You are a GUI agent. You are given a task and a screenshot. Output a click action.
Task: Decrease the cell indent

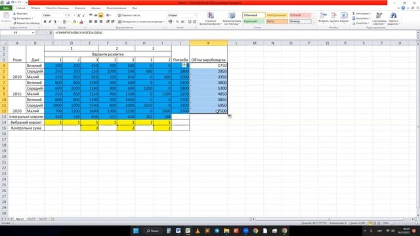(108, 22)
